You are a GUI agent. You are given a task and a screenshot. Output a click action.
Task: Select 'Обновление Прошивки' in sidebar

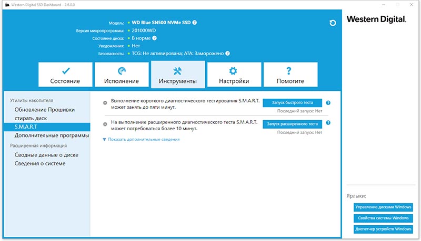click(45, 110)
